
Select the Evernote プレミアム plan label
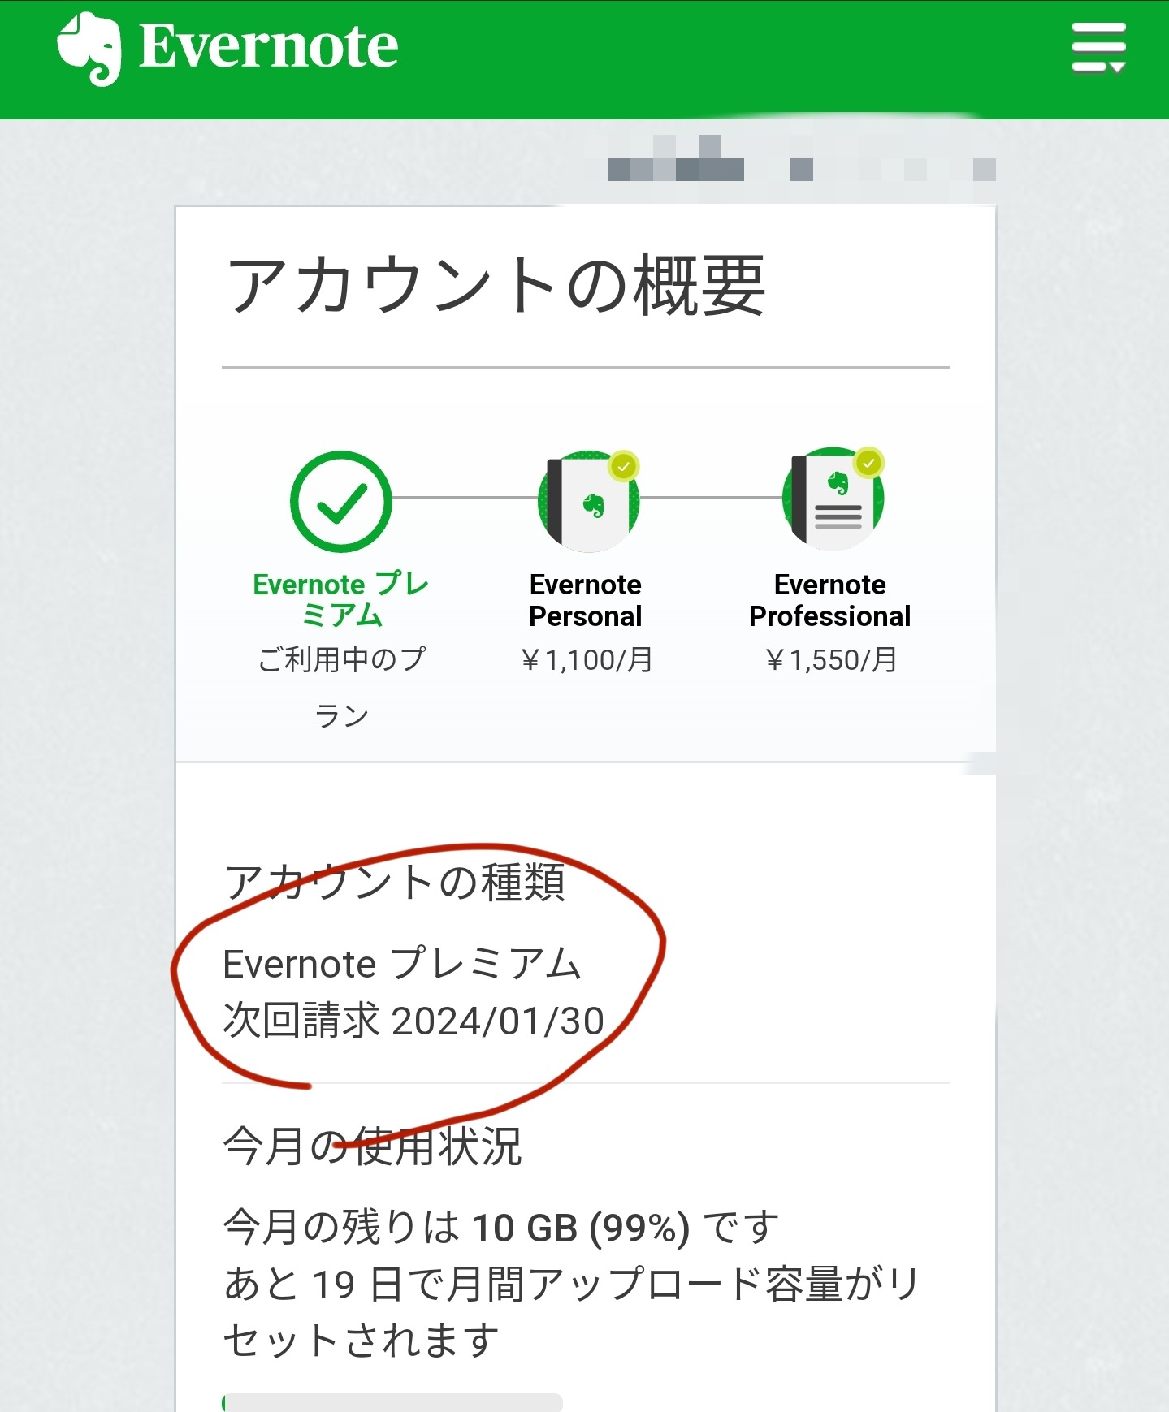pyautogui.click(x=341, y=599)
